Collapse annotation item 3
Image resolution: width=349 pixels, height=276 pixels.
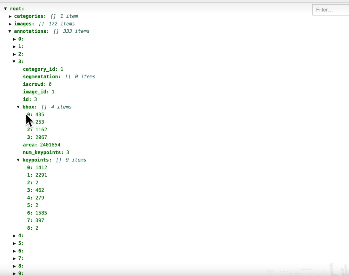click(x=14, y=62)
